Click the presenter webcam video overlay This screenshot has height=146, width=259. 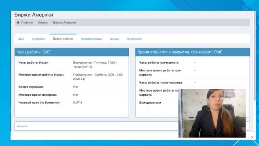tap(212, 113)
